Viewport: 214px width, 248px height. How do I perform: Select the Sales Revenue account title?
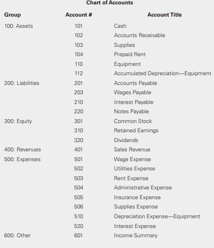(x=132, y=149)
